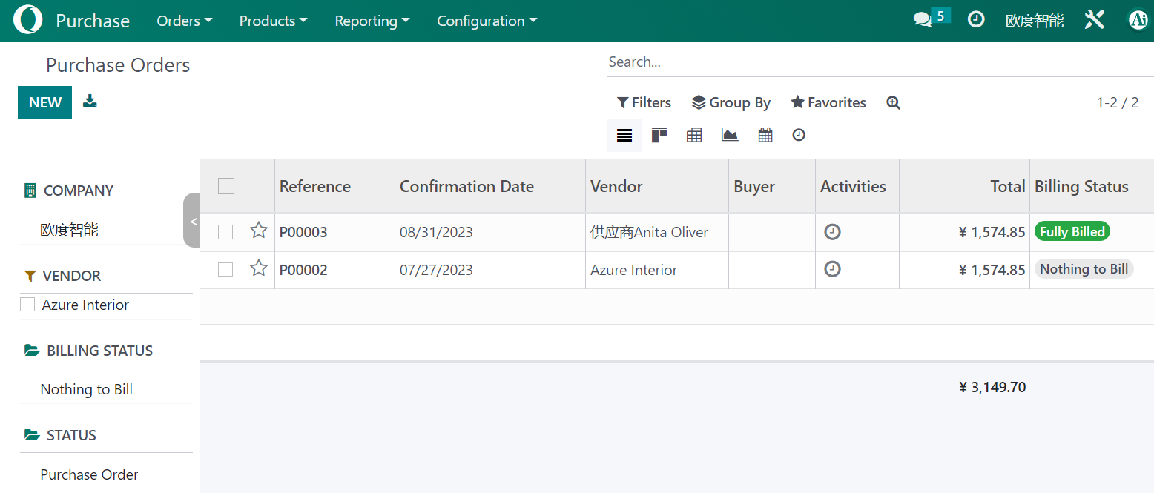
Task: Switch to kanban view
Action: point(659,135)
